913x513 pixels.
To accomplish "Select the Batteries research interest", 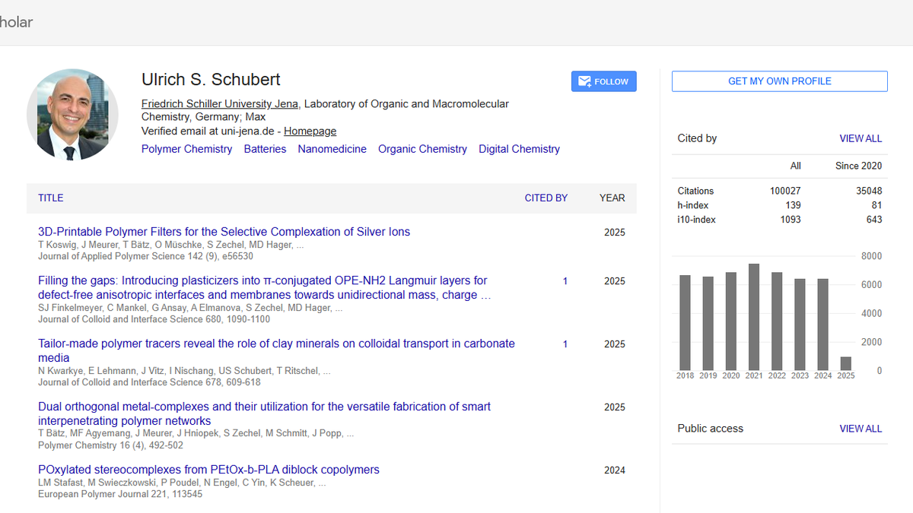I will 265,149.
